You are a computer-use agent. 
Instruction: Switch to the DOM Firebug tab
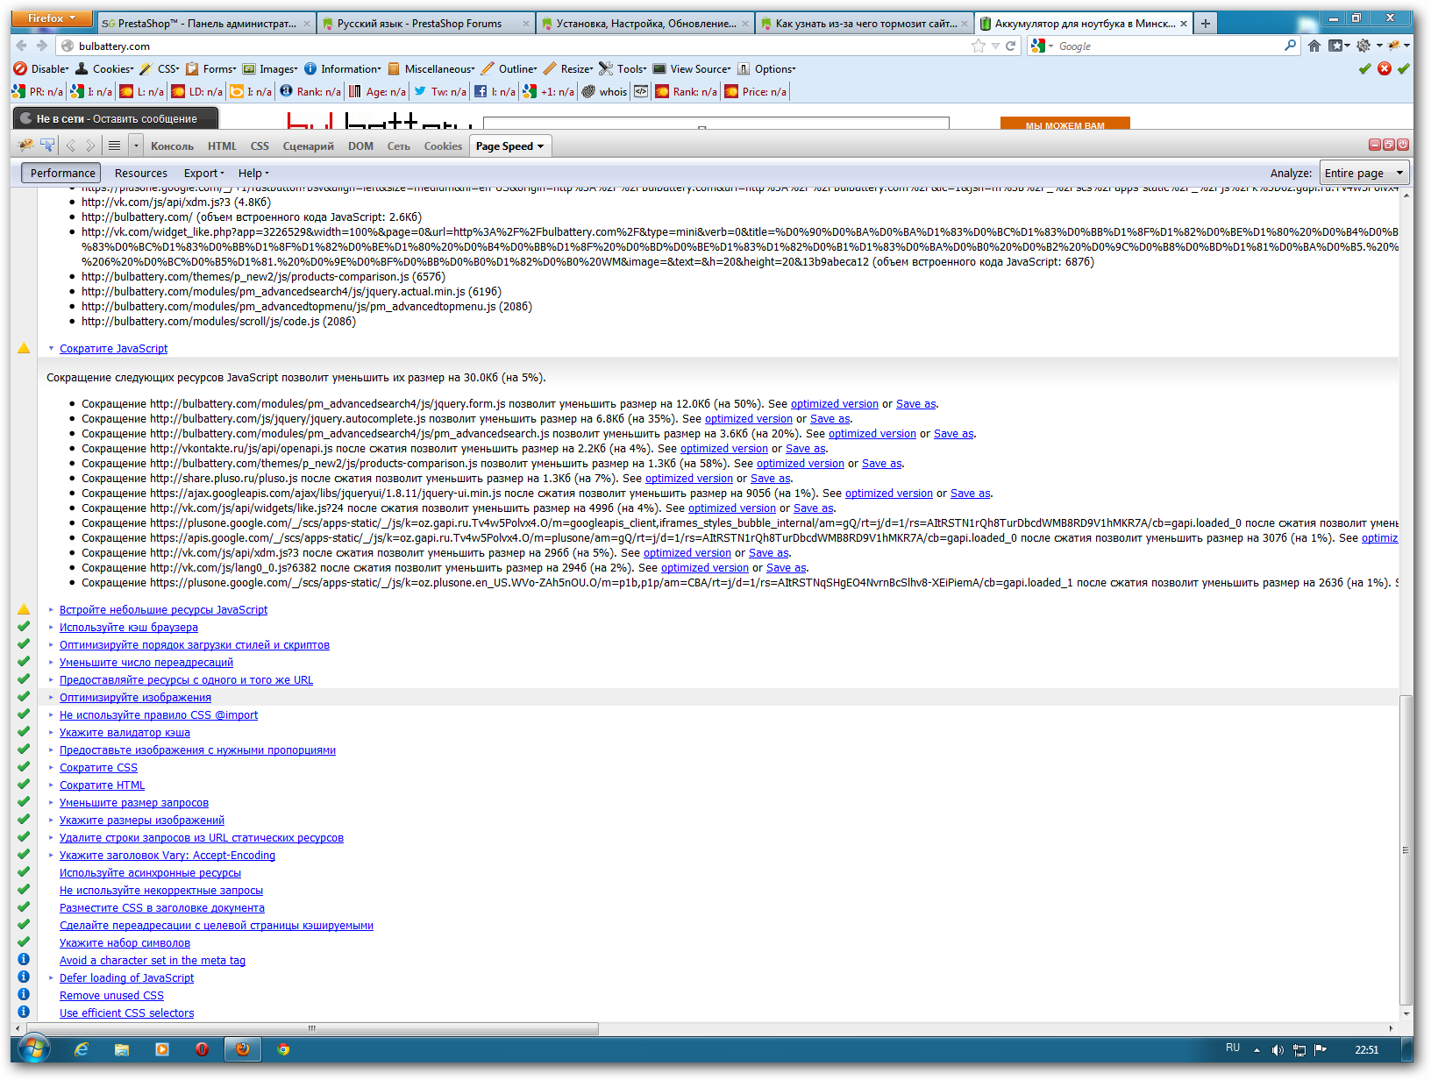pyautogui.click(x=360, y=146)
